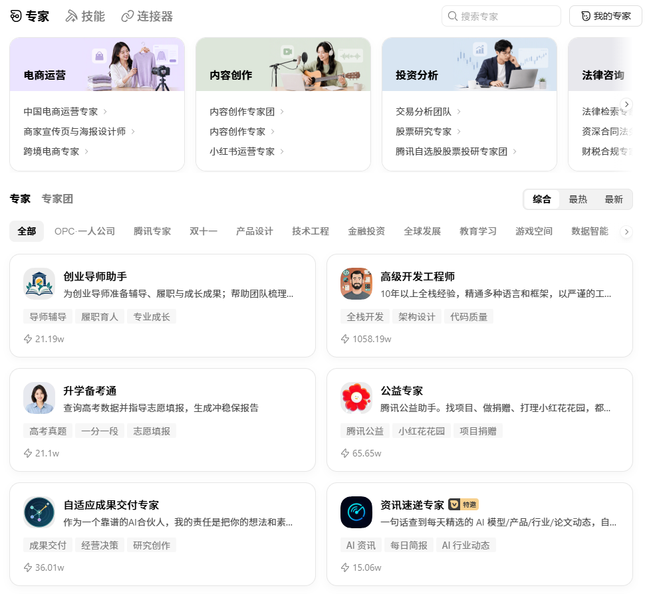Open 腾讯自选股股票投研专家团 entry
The image size is (645, 594).
(x=455, y=151)
